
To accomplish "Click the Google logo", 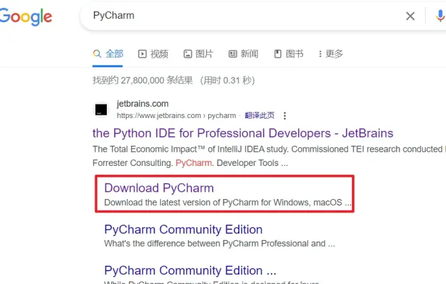I will (26, 17).
